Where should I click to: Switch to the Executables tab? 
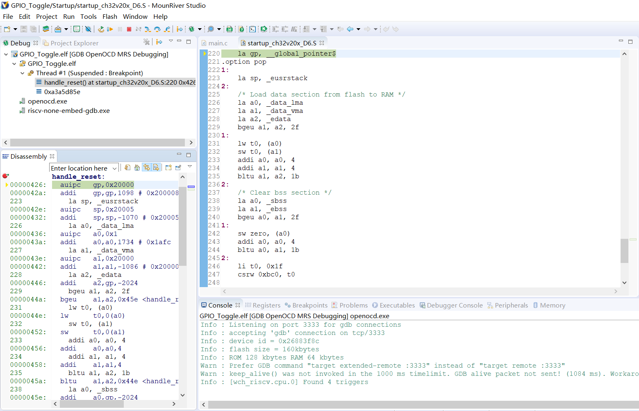393,305
